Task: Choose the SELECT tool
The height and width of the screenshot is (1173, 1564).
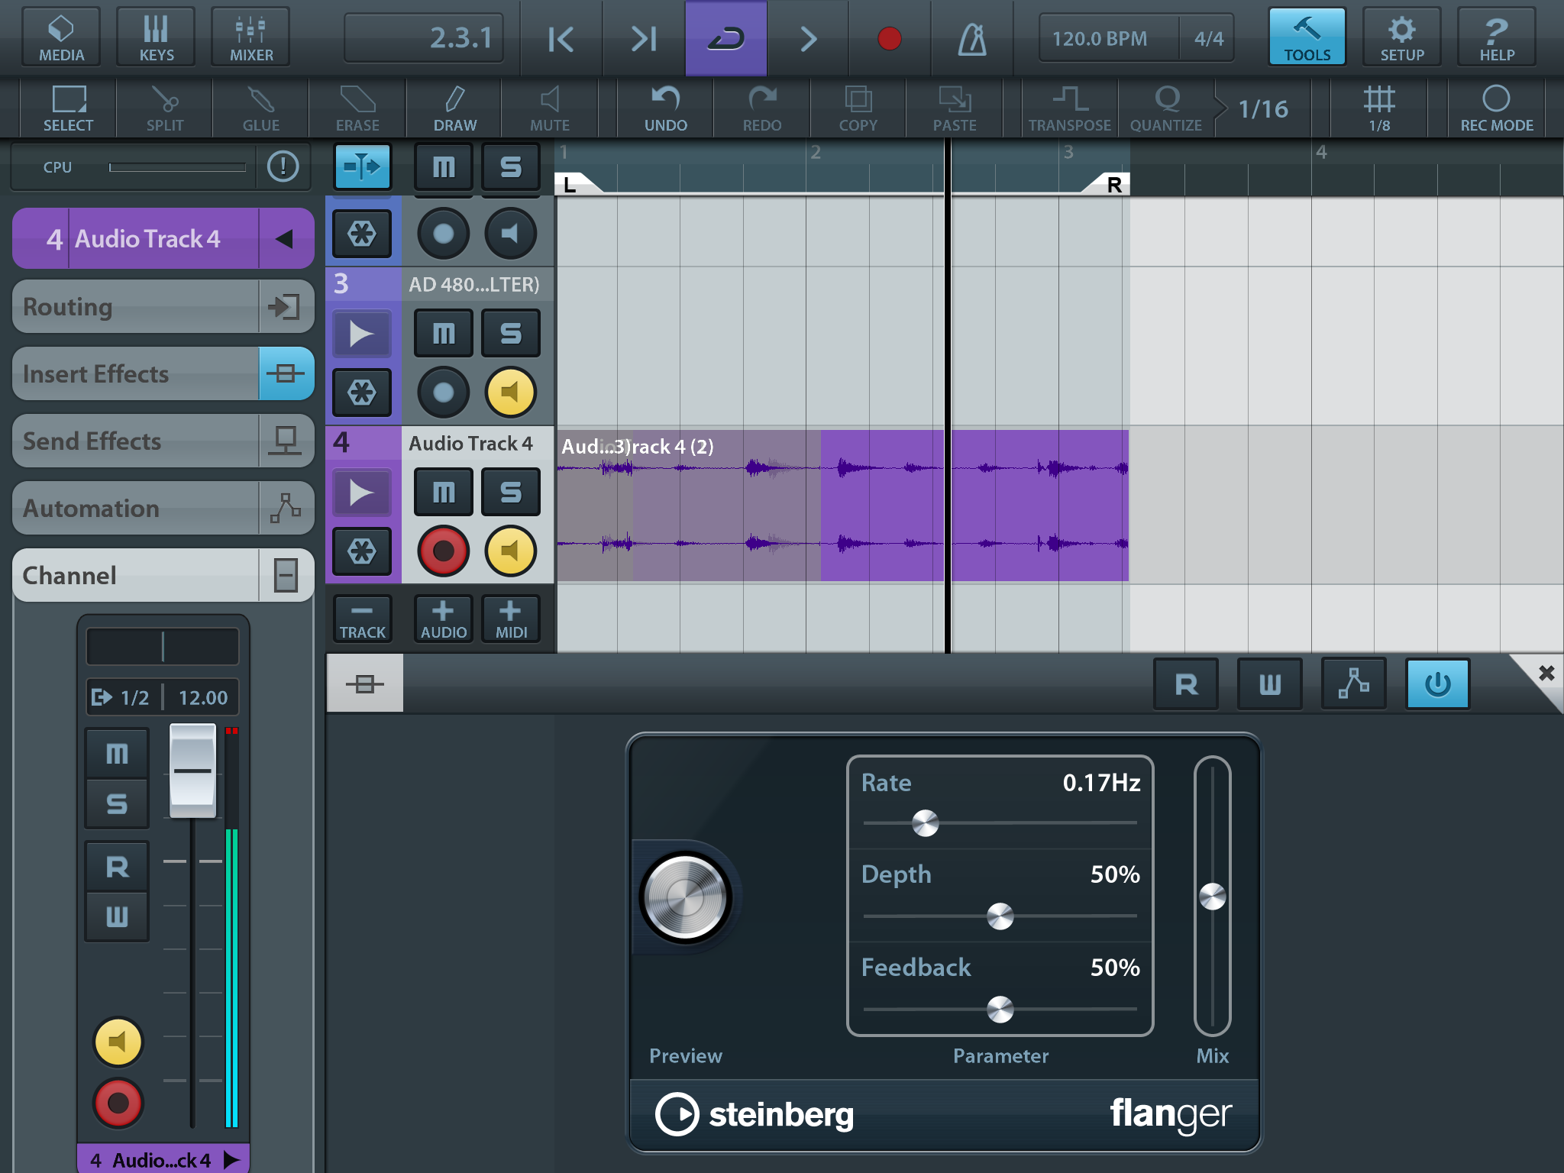Action: click(x=69, y=108)
